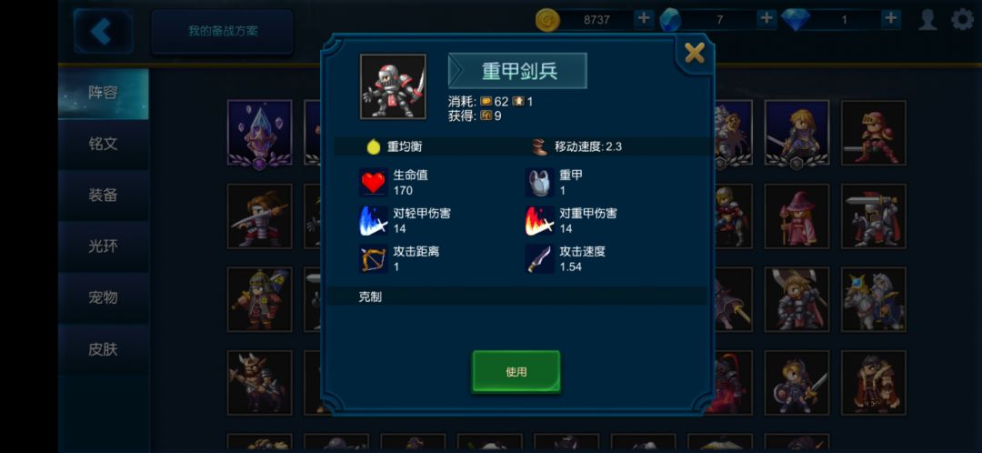Close the 重甲剑兵 popup with X
The height and width of the screenshot is (453, 982).
pyautogui.click(x=695, y=54)
